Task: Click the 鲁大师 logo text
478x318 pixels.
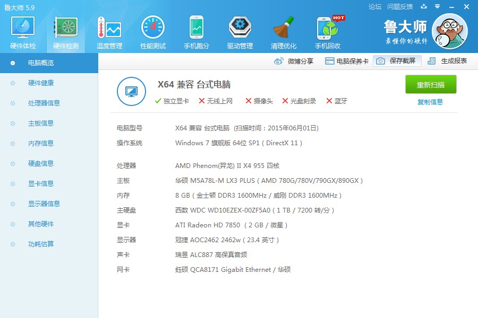Action: 405,27
